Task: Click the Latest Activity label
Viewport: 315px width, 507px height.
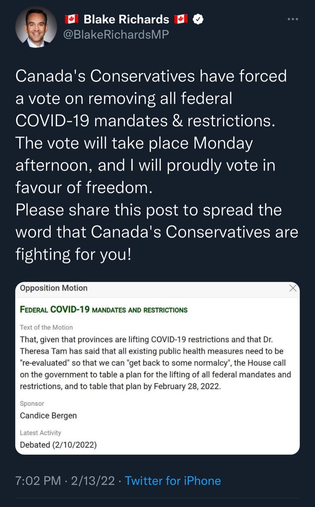Action: (x=41, y=433)
